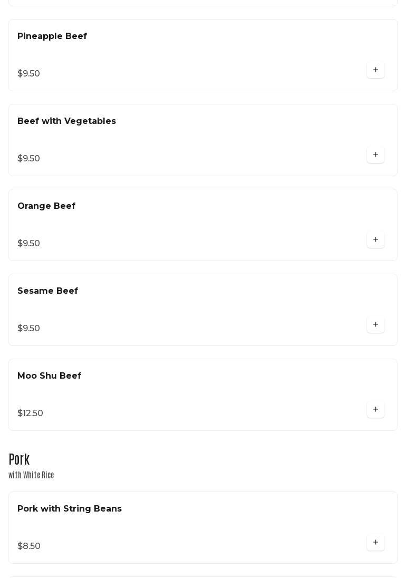This screenshot has height=578, width=406.
Task: Open the Sesame Beef dish title
Action: click(x=47, y=291)
